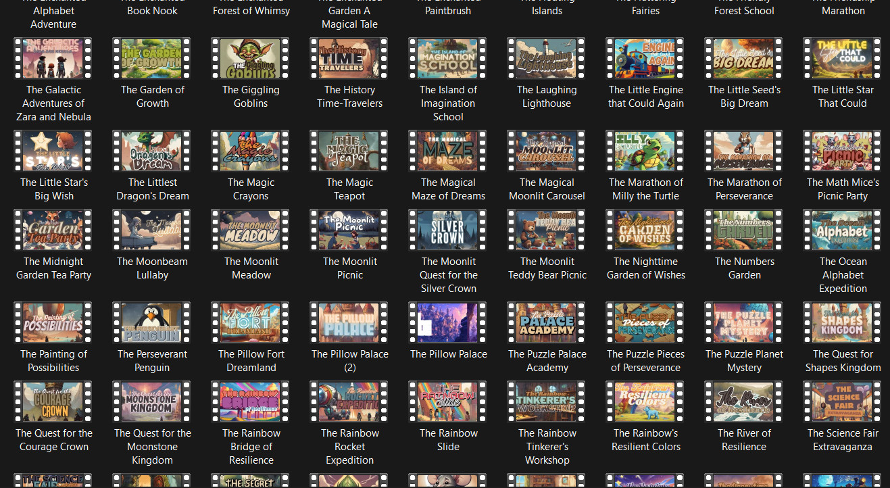Click The Magical Maze of Dreams label
The height and width of the screenshot is (488, 890).
point(448,189)
